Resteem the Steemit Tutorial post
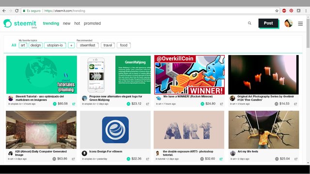Image resolution: width=310 pixels, height=174 pixels. [x=74, y=104]
